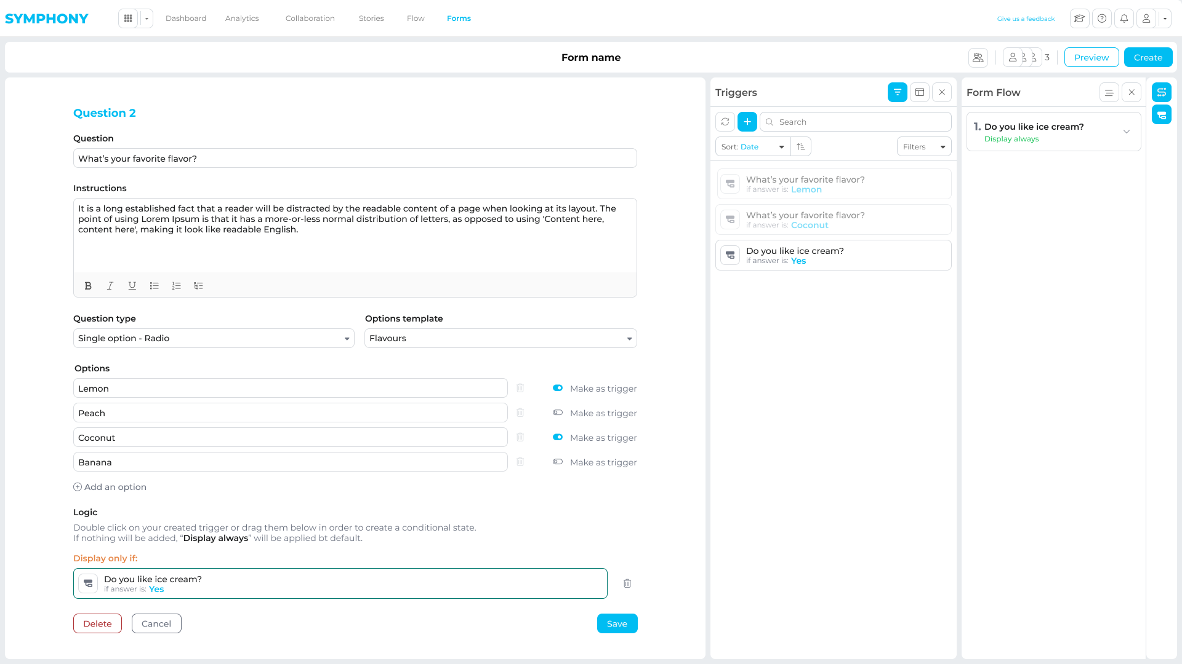This screenshot has width=1182, height=664.
Task: Add a new trigger with plus icon
Action: point(747,122)
